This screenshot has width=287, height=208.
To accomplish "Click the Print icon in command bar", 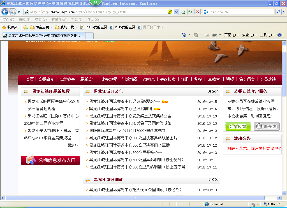I will tap(215, 35).
